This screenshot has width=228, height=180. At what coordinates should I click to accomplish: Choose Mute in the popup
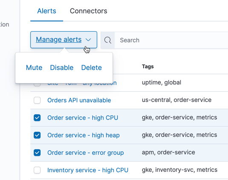pos(34,68)
